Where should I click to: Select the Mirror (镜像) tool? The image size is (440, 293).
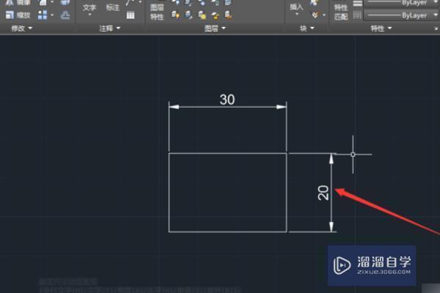click(x=18, y=3)
